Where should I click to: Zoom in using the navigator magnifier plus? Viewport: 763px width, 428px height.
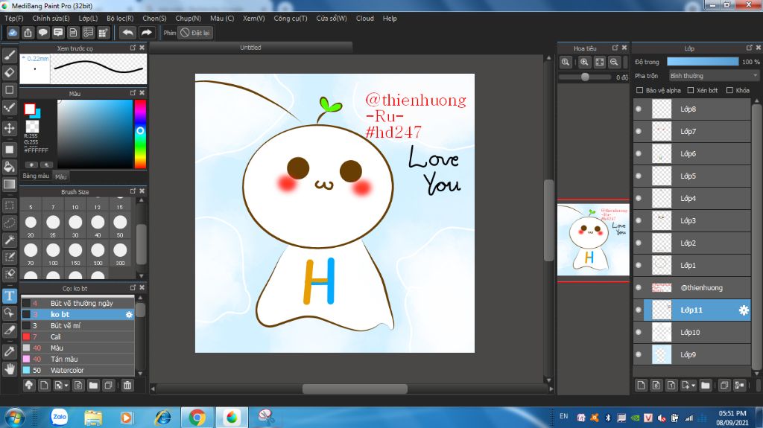584,63
